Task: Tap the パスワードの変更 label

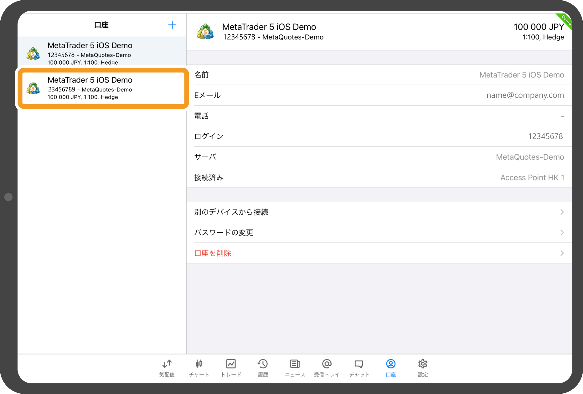Action: coord(224,233)
